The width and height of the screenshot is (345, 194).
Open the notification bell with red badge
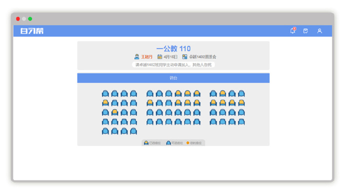click(293, 30)
